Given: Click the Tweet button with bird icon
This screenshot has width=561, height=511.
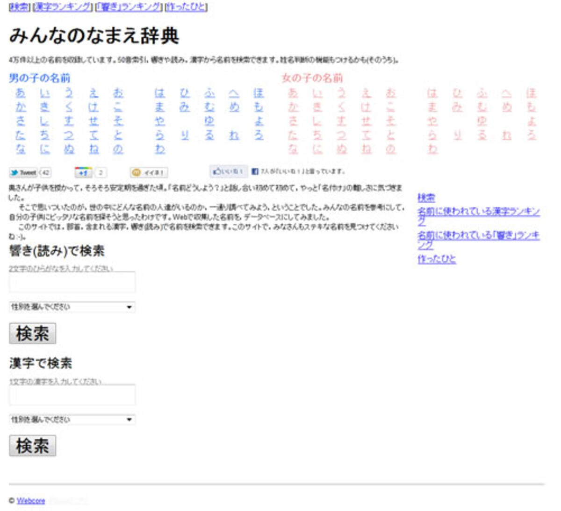Looking at the screenshot, I should (23, 172).
